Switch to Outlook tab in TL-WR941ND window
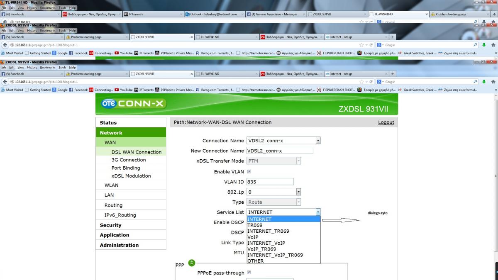This screenshot has width=498, height=280. pyautogui.click(x=213, y=14)
